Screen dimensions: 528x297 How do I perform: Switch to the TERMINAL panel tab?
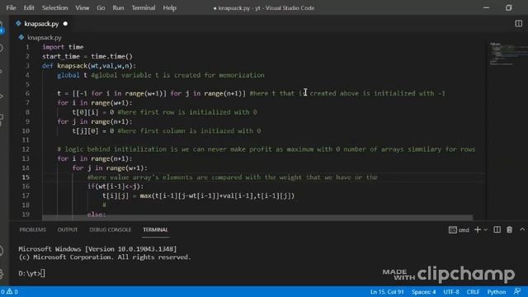pyautogui.click(x=155, y=229)
